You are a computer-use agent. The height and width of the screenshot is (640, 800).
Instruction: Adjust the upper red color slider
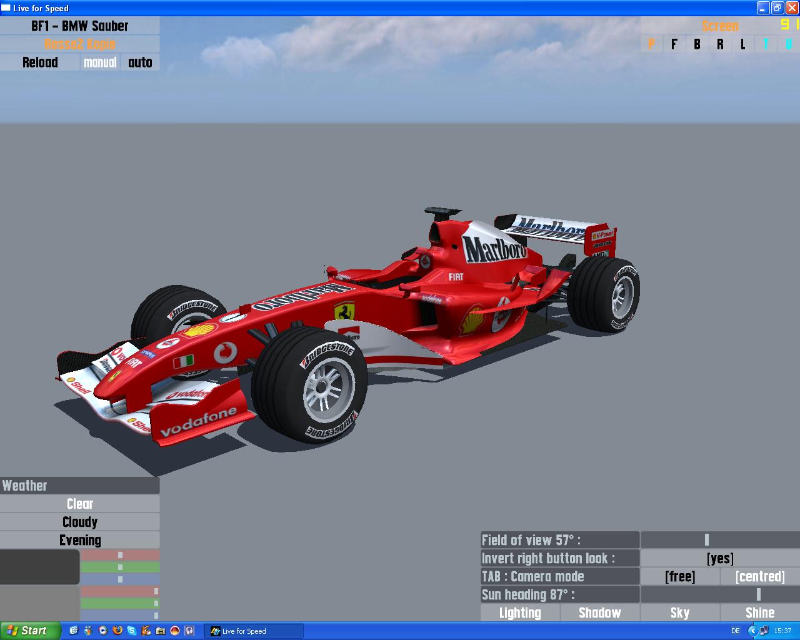pos(120,555)
